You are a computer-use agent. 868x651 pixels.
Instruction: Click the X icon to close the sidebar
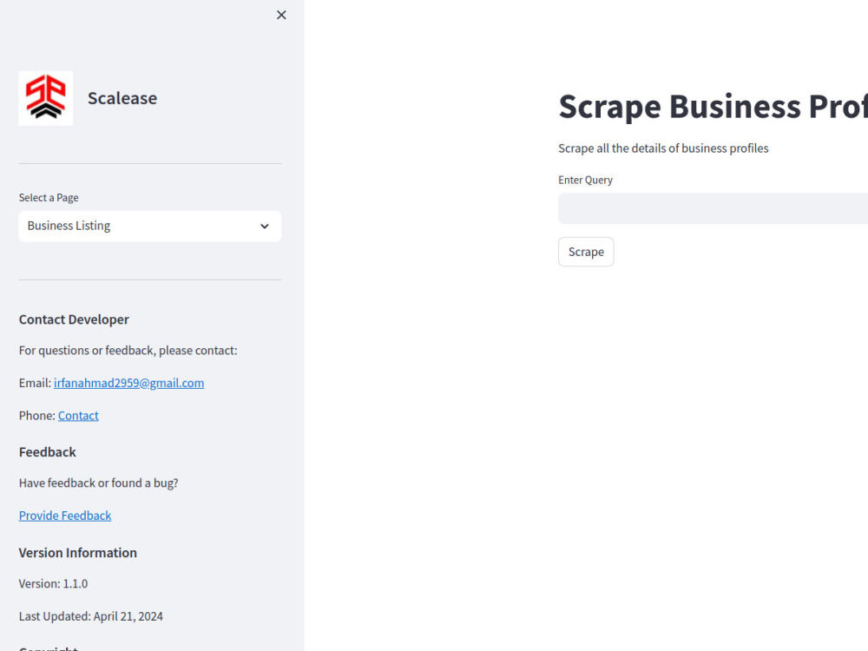click(281, 15)
